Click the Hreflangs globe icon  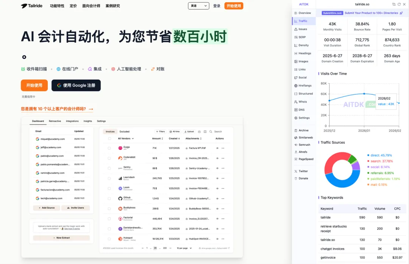click(x=296, y=85)
